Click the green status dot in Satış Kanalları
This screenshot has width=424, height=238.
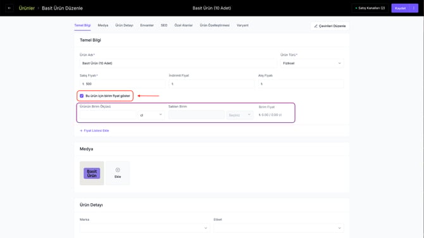point(356,8)
